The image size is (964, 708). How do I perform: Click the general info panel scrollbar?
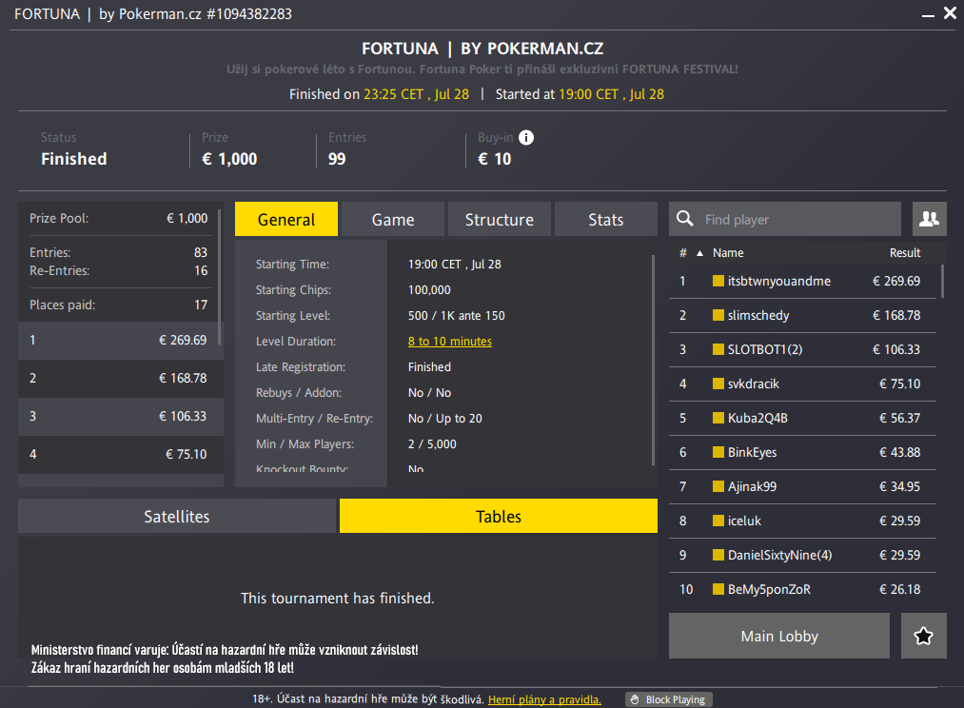pyautogui.click(x=653, y=360)
